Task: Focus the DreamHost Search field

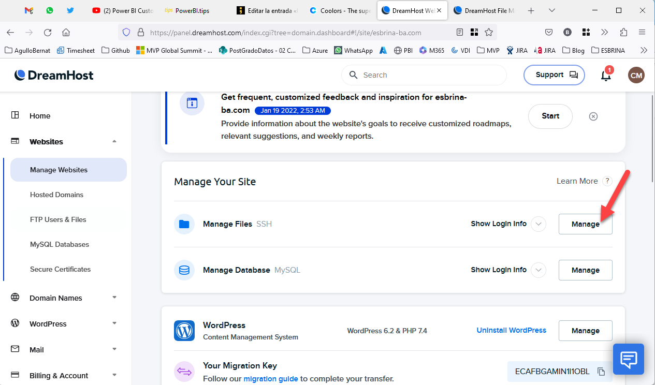Action: point(430,75)
